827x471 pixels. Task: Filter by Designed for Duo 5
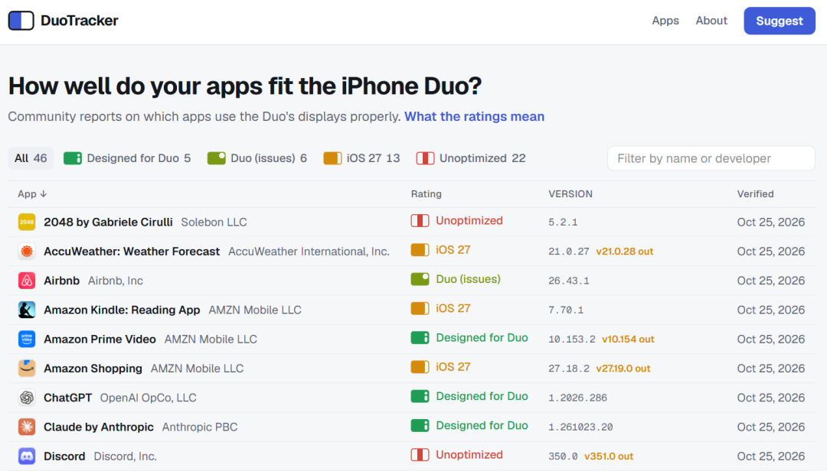coord(127,158)
